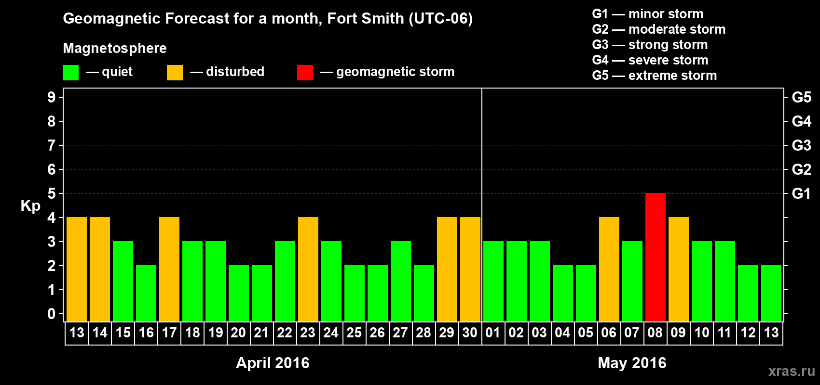Click the 'geomagnetic storm' legend label
This screenshot has width=820, height=385.
(x=395, y=72)
